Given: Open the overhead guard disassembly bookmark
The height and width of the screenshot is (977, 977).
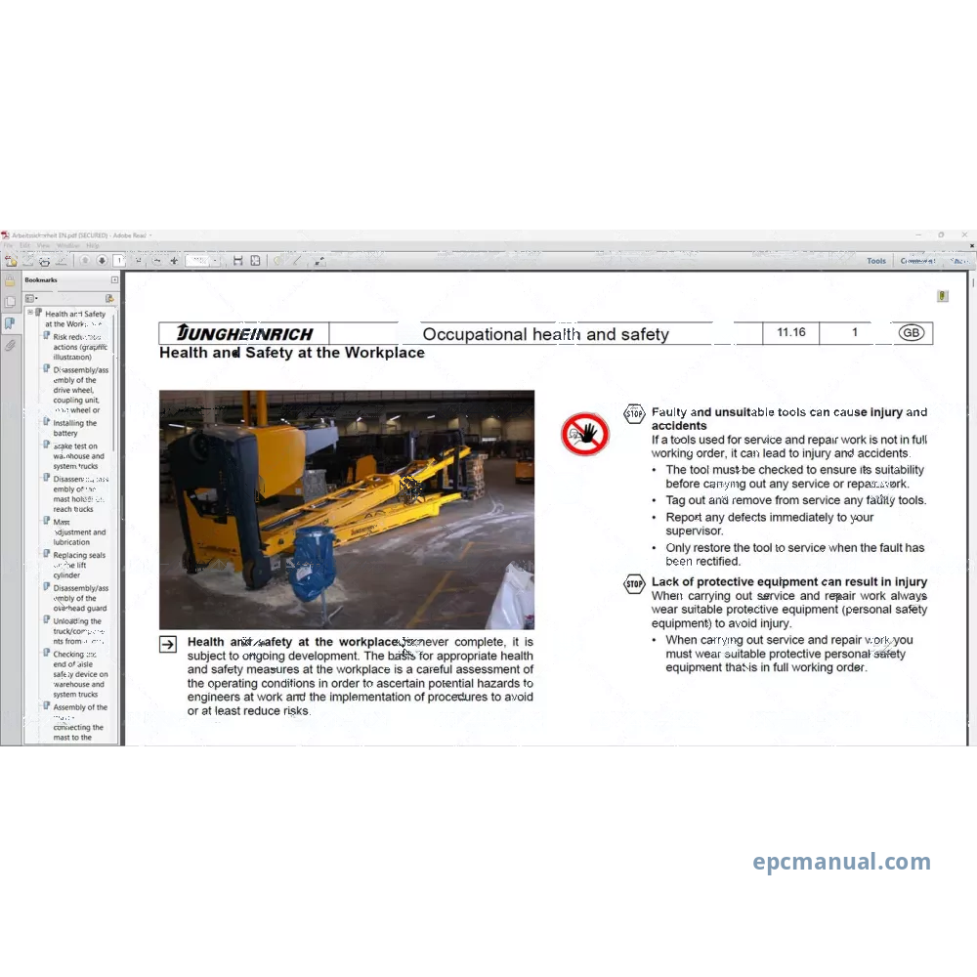Looking at the screenshot, I should click(x=80, y=598).
